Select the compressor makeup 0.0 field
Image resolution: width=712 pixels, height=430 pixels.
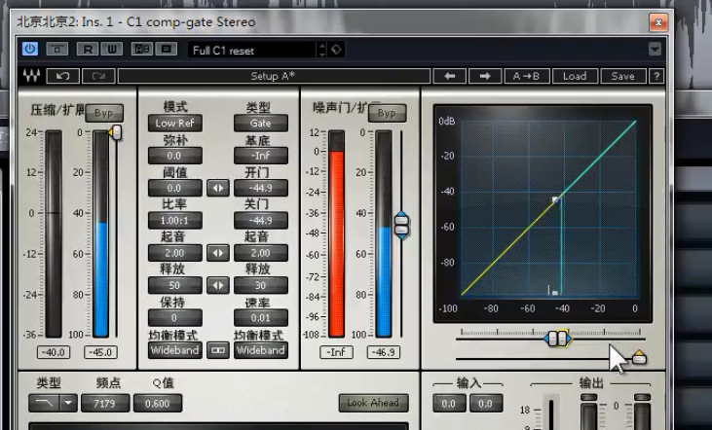174,156
